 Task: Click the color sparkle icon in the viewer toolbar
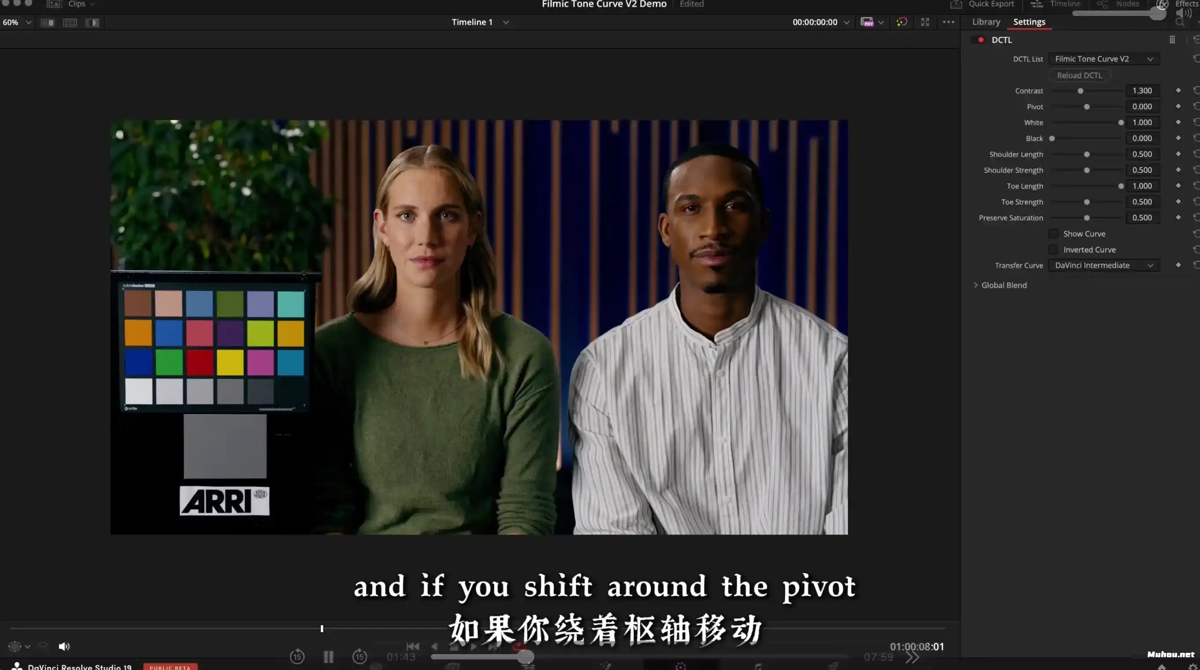[x=901, y=22]
